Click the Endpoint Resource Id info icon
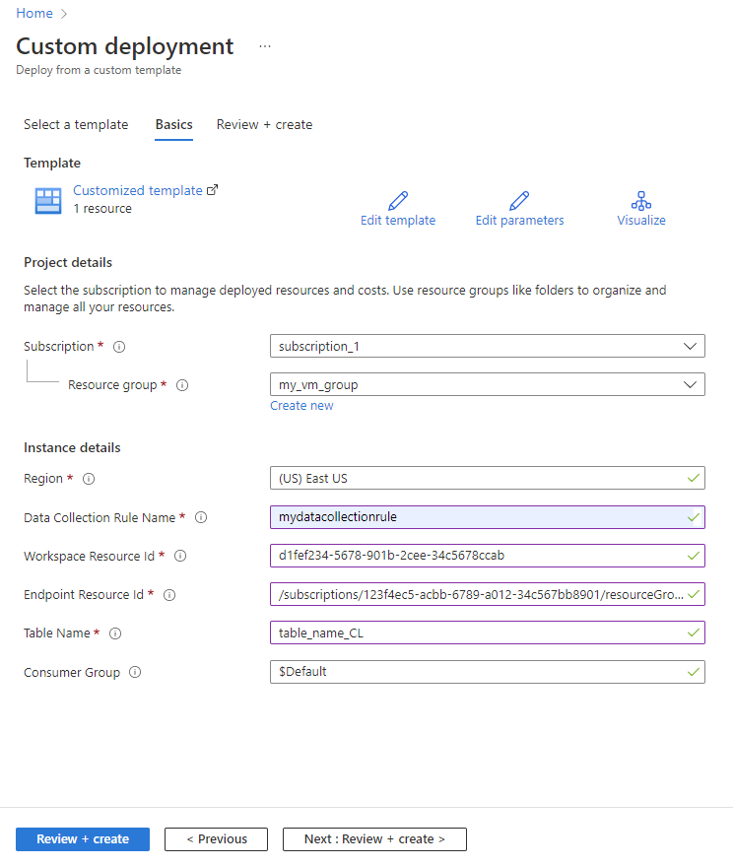Image resolution: width=733 pixels, height=866 pixels. [x=169, y=595]
